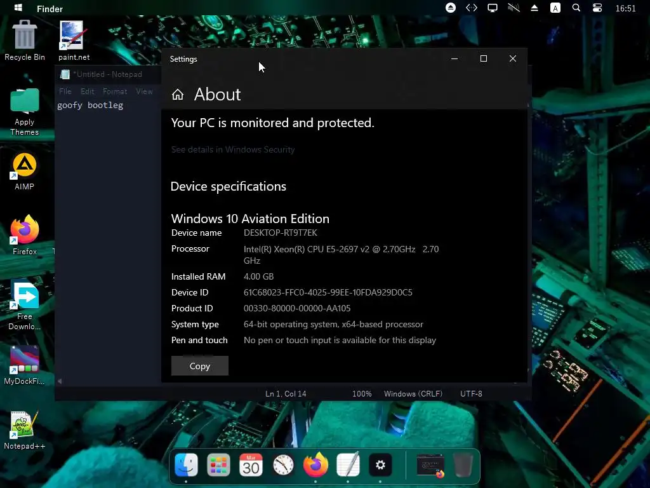Click the Windows logo in the menu bar
650x488 pixels.
pyautogui.click(x=18, y=8)
